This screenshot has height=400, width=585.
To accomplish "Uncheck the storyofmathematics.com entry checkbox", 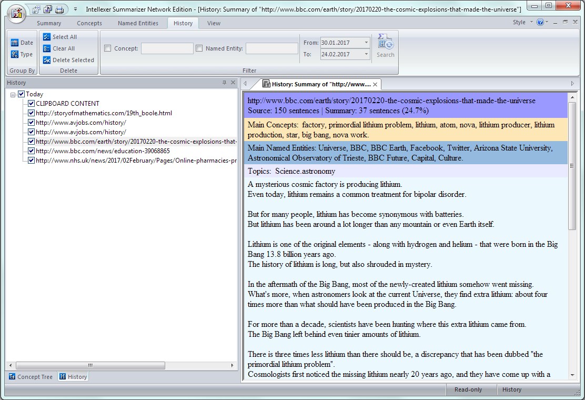I will tap(32, 113).
